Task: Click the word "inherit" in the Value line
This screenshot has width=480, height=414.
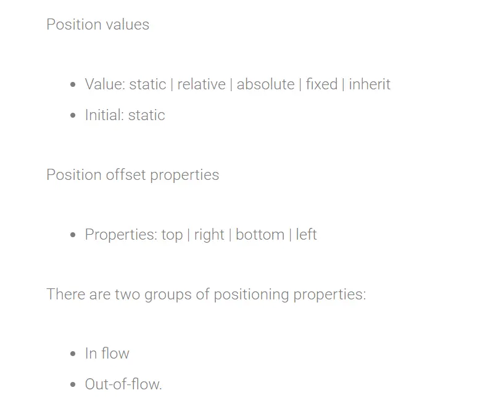Action: pos(370,84)
